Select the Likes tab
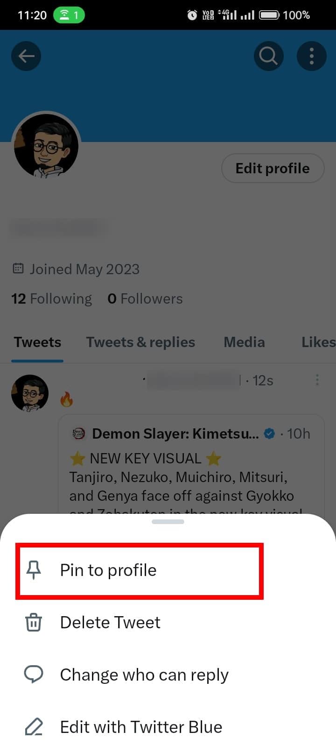The image size is (336, 753). (x=319, y=342)
